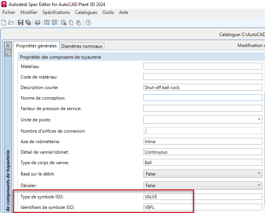Click the Identifiant de symbole ISO field
Viewport: 265px width, 213px height.
[x=203, y=207]
